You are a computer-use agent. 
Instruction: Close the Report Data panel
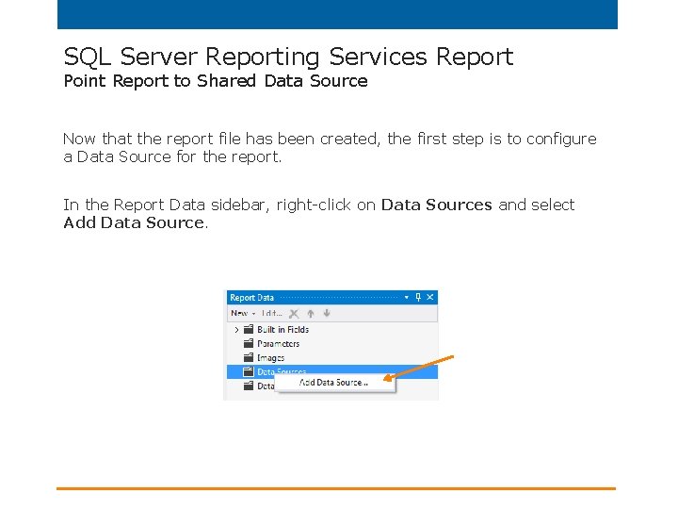click(x=430, y=297)
